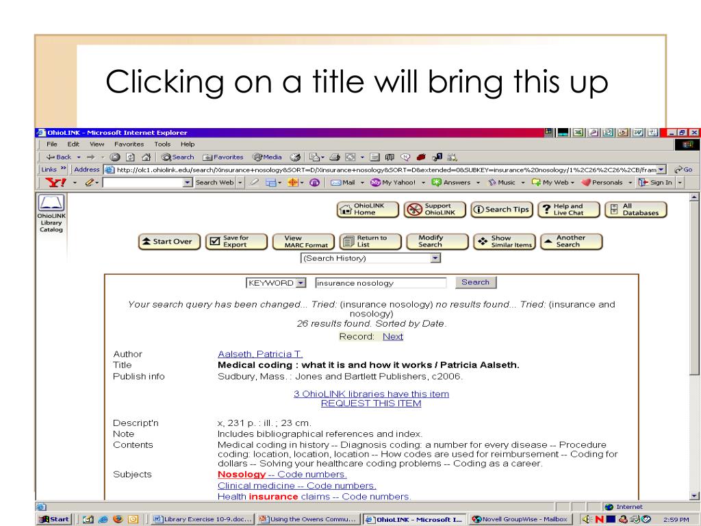This screenshot has width=701, height=526.
Task: Click Save for Export
Action: point(236,242)
